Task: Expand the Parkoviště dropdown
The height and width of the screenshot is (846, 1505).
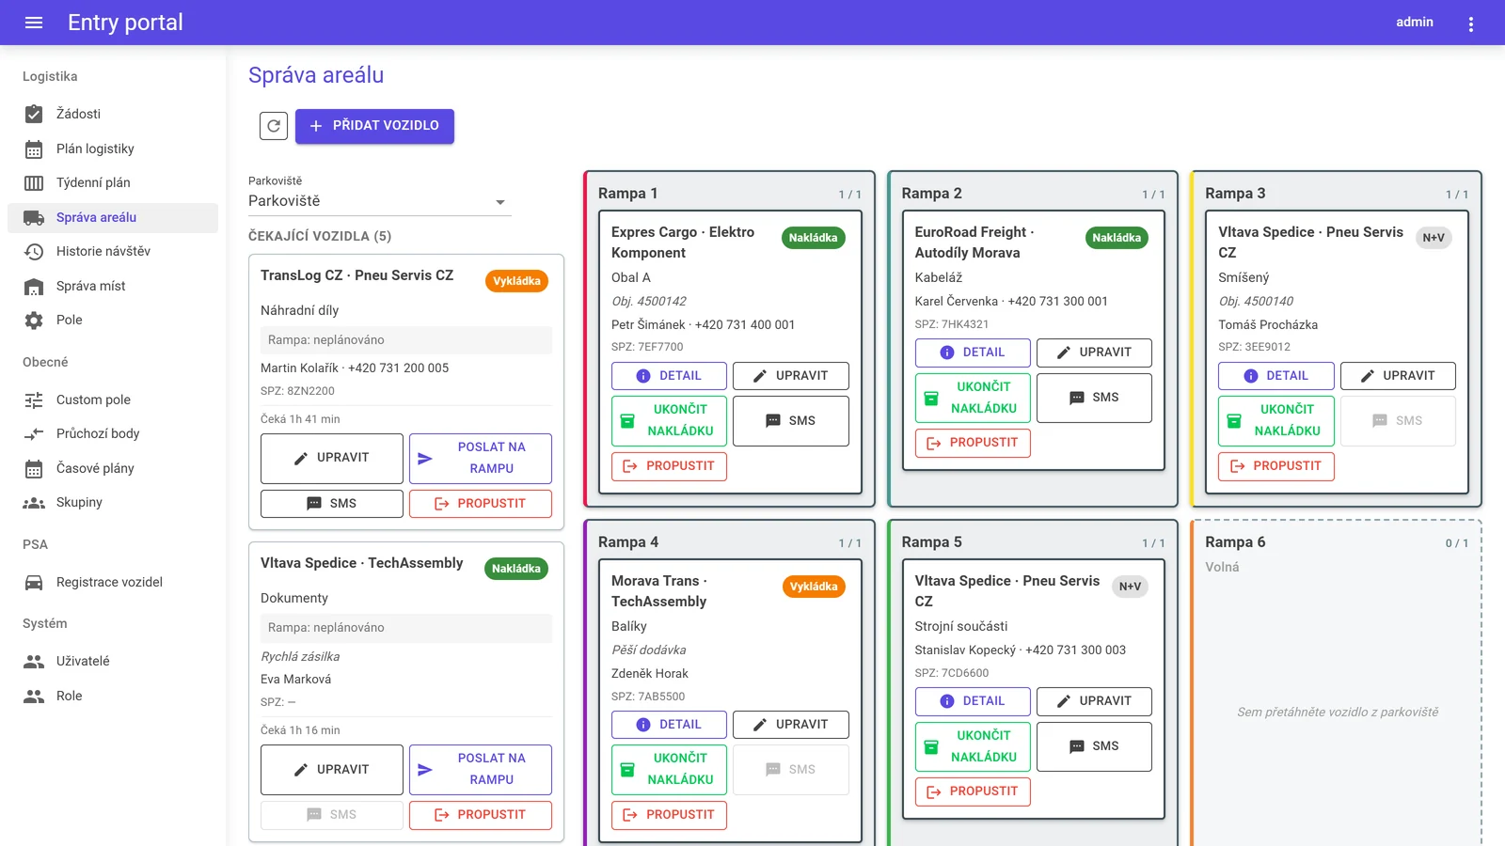Action: click(380, 201)
